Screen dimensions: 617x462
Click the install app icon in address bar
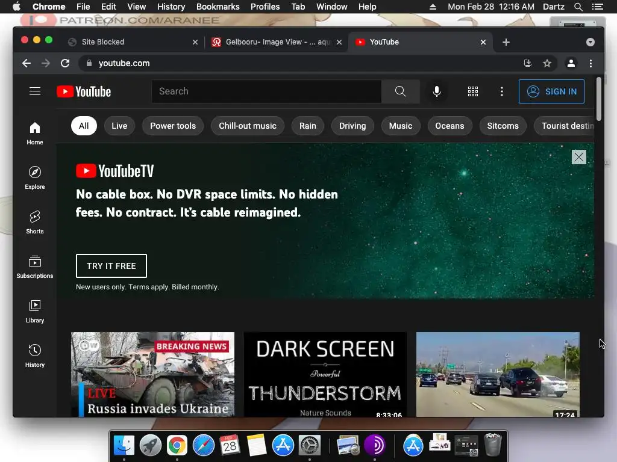pos(527,63)
